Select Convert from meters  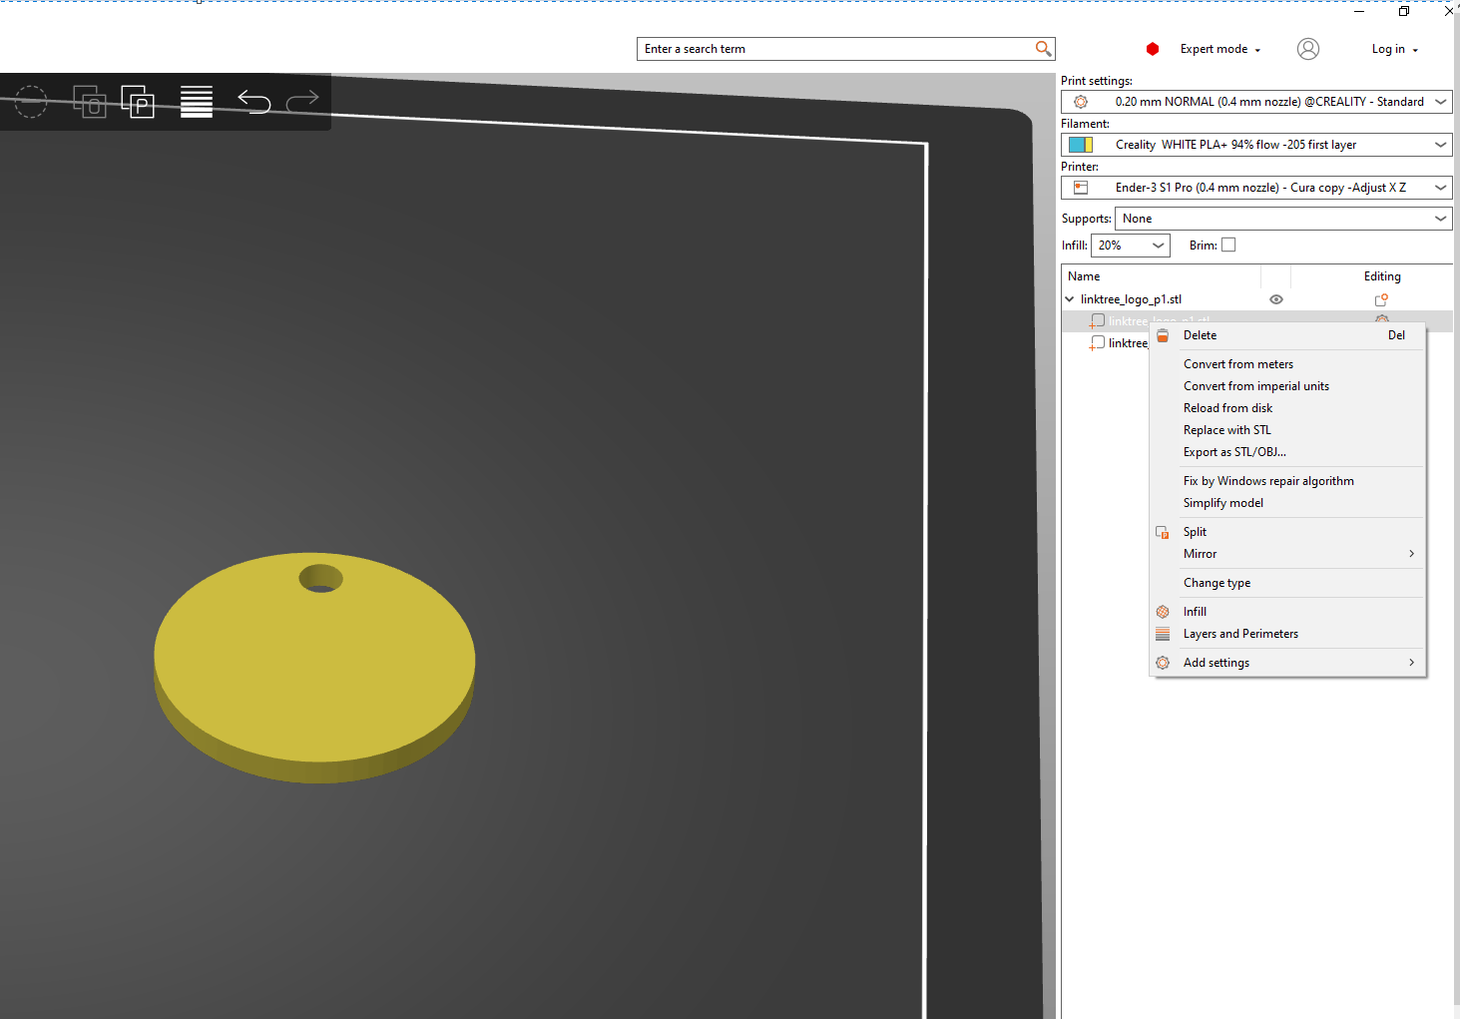pos(1287,364)
